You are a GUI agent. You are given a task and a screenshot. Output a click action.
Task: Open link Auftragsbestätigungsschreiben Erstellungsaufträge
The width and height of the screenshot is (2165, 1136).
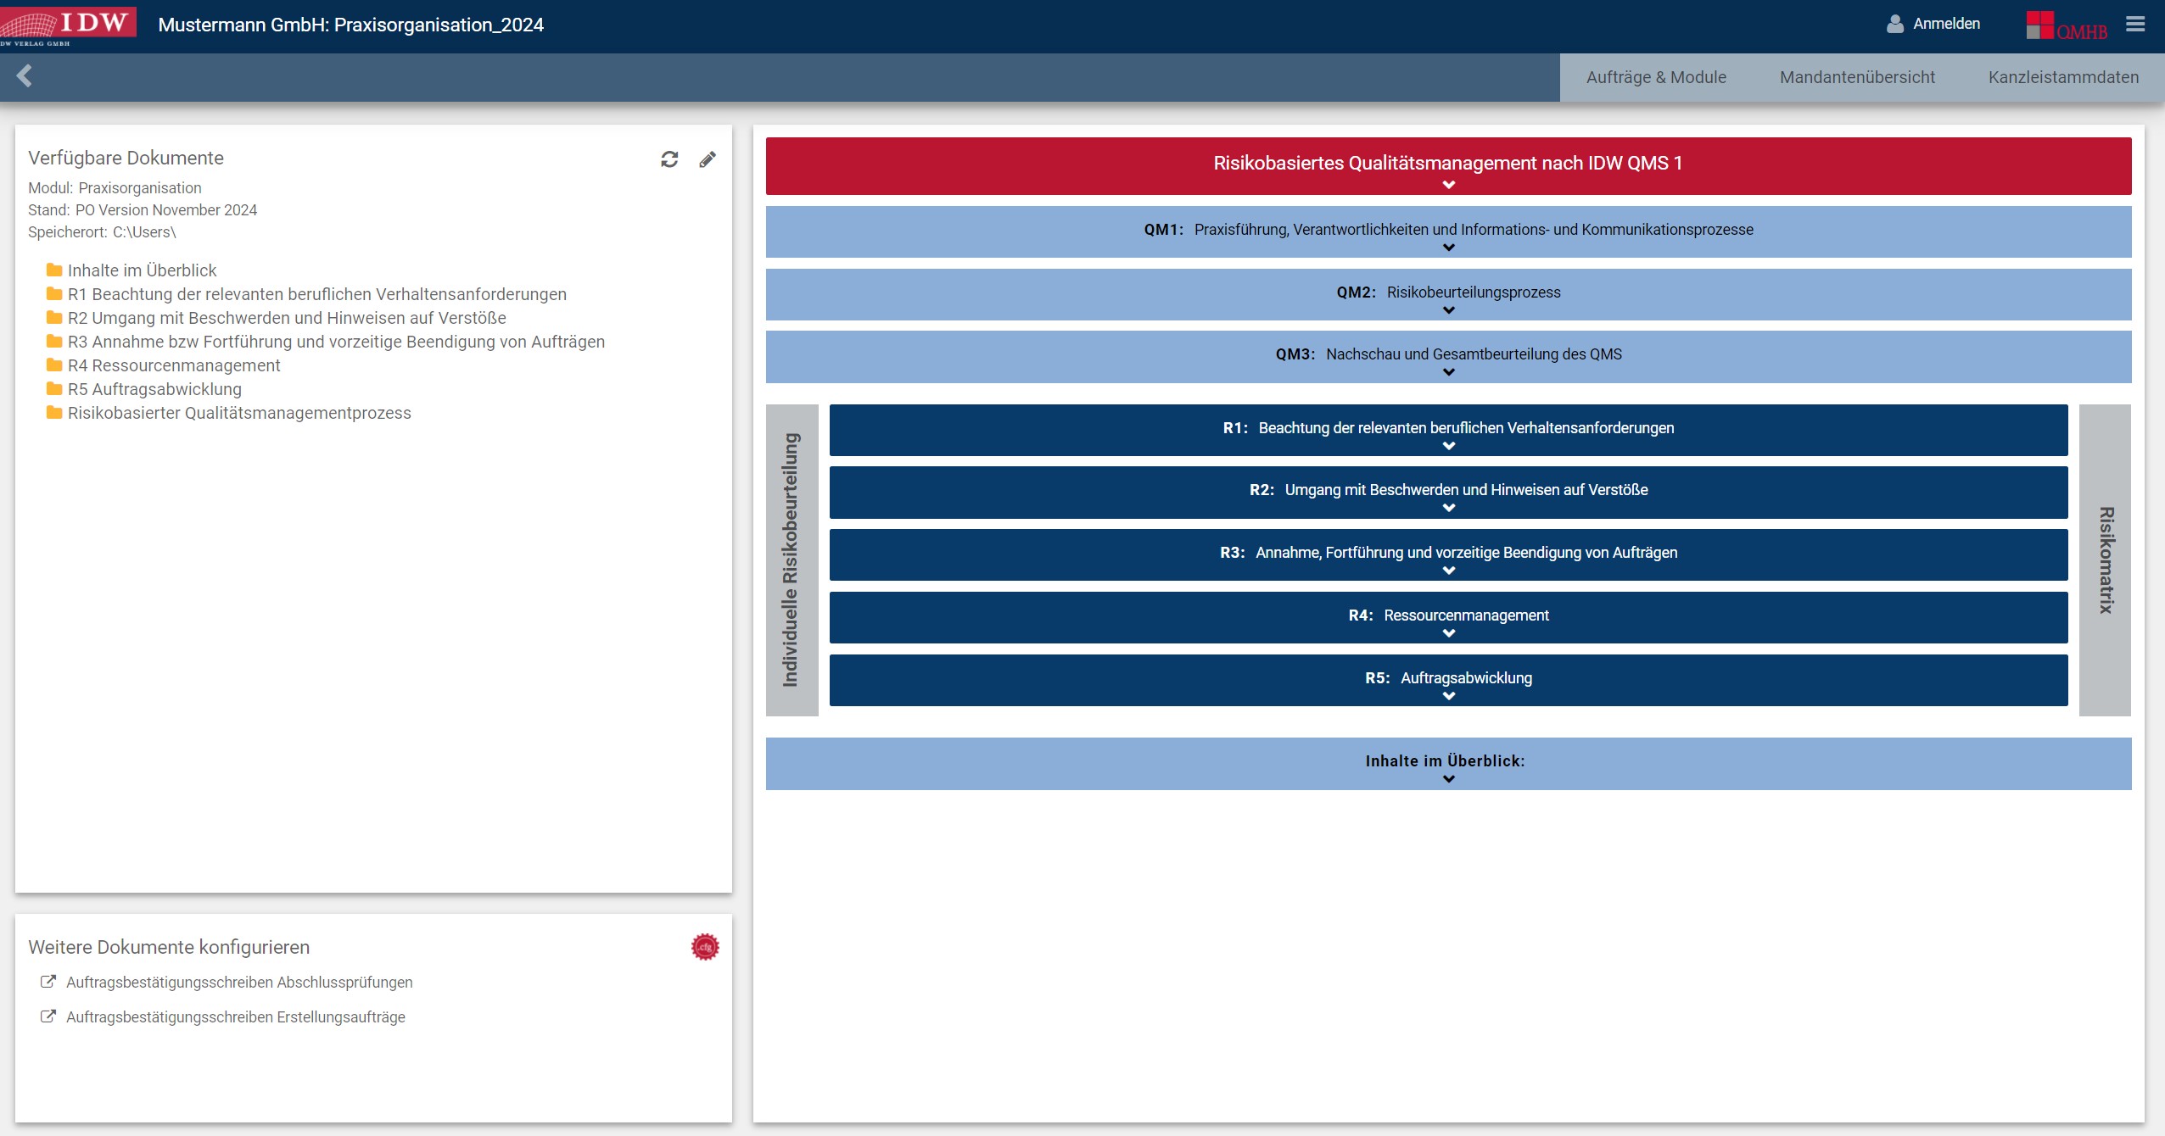(x=235, y=1017)
